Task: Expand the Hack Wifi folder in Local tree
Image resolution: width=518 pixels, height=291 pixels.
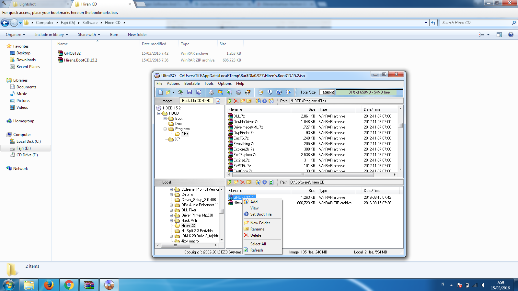Action: pos(171,220)
